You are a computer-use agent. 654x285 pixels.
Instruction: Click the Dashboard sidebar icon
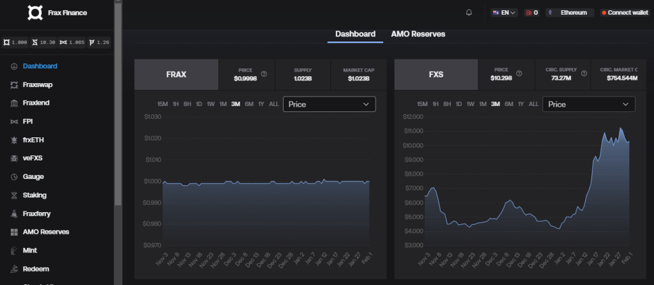(x=14, y=66)
